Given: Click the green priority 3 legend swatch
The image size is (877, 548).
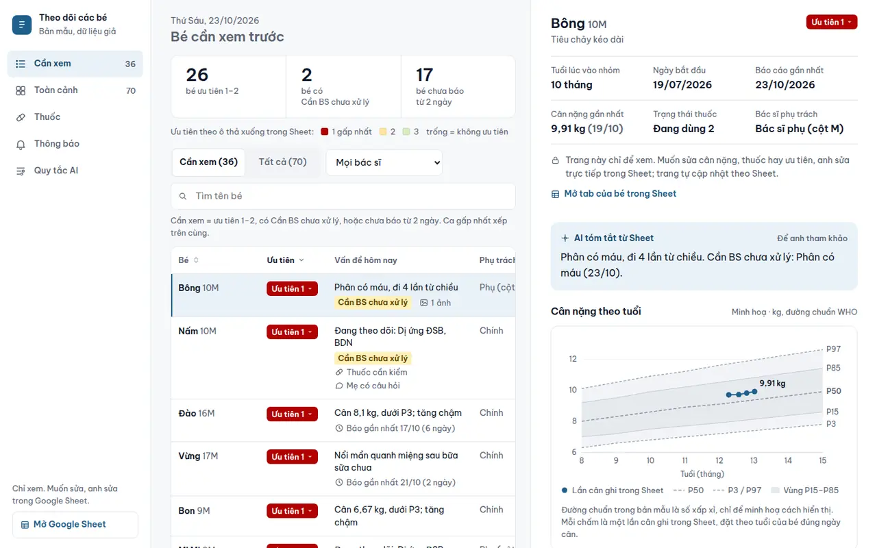Looking at the screenshot, I should pos(406,132).
